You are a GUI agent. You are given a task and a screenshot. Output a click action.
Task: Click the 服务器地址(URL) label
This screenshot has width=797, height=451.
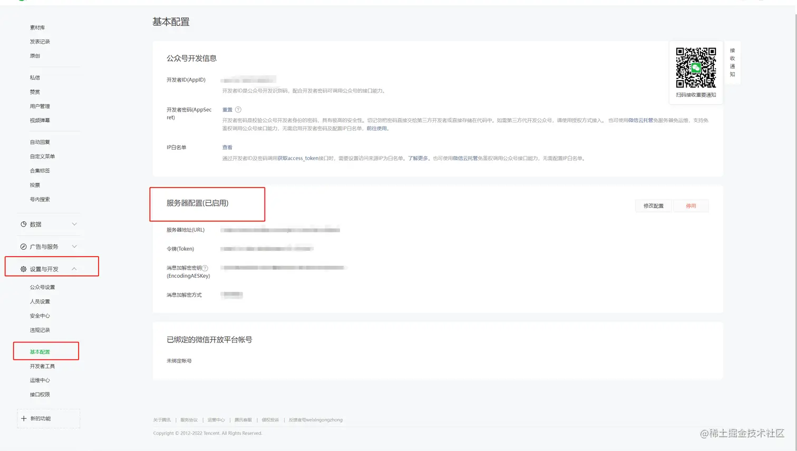186,230
